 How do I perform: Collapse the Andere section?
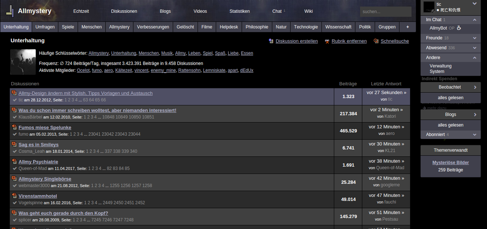pos(474,58)
